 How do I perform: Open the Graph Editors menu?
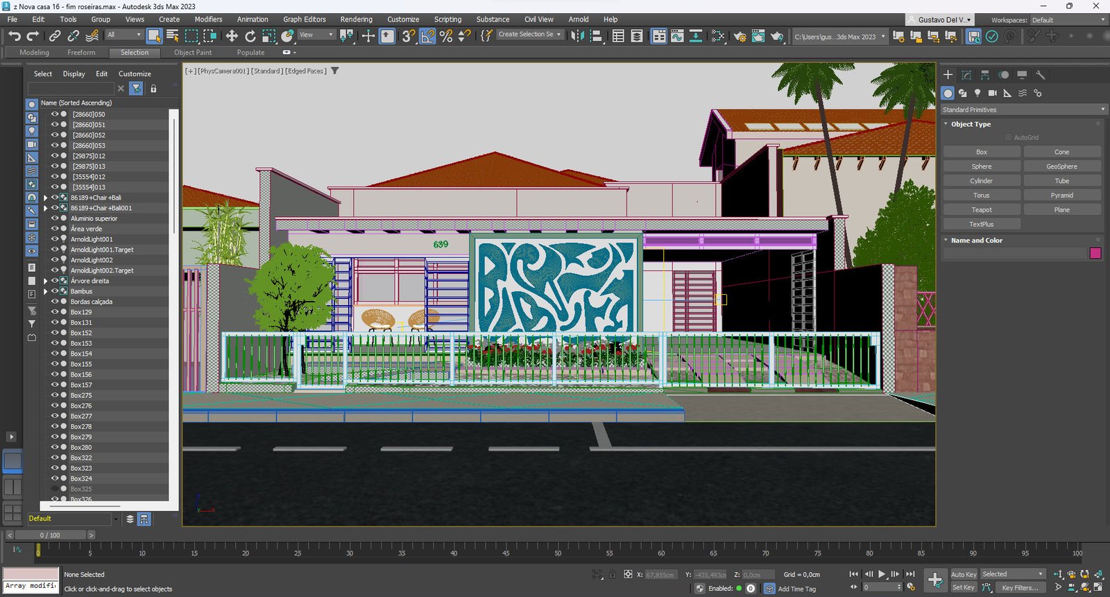[304, 19]
